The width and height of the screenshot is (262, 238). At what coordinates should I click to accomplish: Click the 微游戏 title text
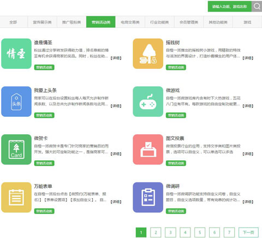tap(172, 91)
